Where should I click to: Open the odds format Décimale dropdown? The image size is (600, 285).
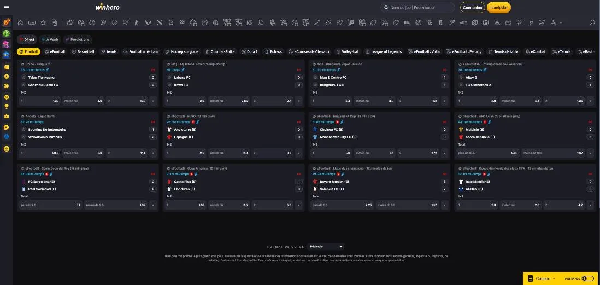coord(325,247)
